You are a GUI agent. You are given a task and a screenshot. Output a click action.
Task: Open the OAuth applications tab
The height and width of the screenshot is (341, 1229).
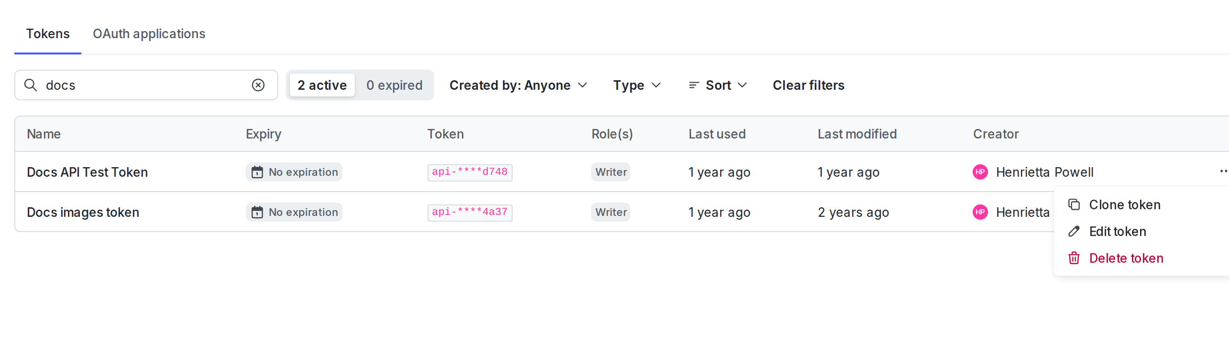(149, 33)
